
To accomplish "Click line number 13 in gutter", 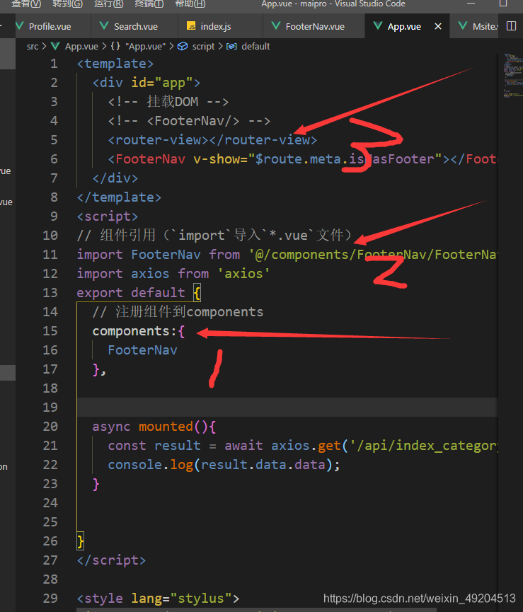I will pyautogui.click(x=50, y=293).
